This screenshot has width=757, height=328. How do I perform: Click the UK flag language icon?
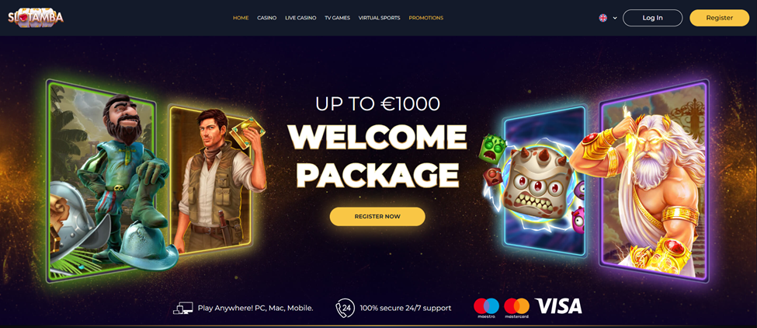(603, 18)
